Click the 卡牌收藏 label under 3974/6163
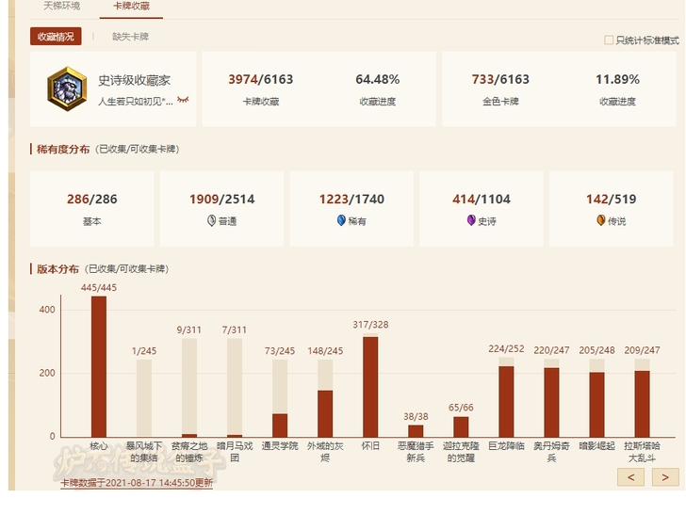This screenshot has width=686, height=514. (261, 102)
